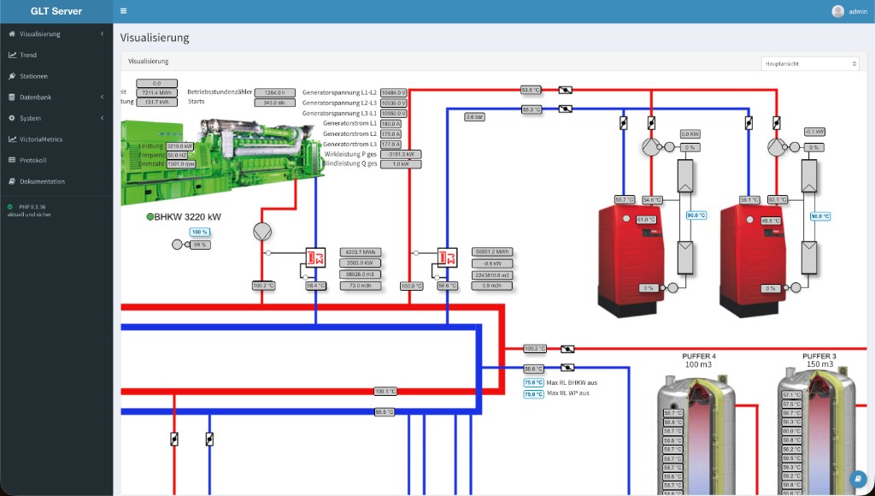Click the 3.6 bar pressure value

point(475,117)
